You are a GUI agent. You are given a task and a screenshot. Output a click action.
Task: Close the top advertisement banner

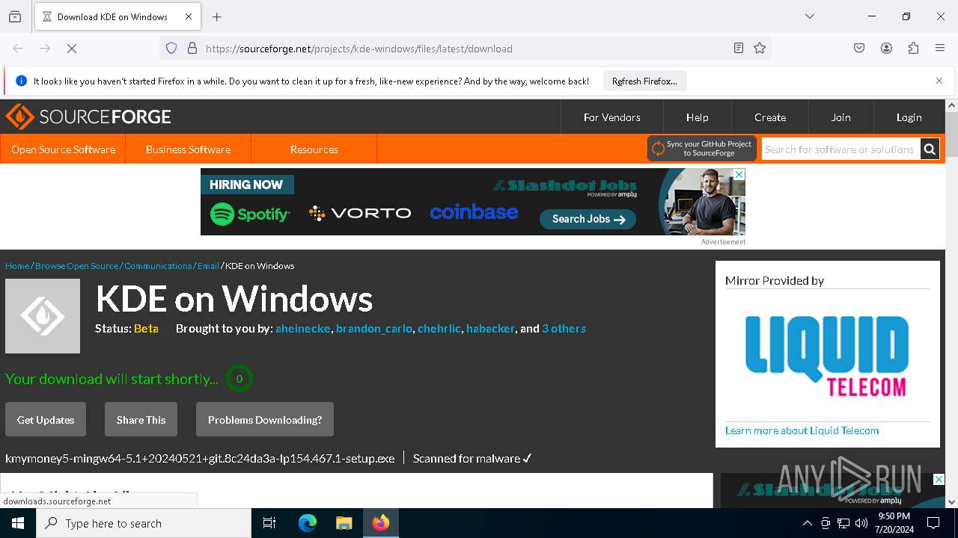(739, 174)
